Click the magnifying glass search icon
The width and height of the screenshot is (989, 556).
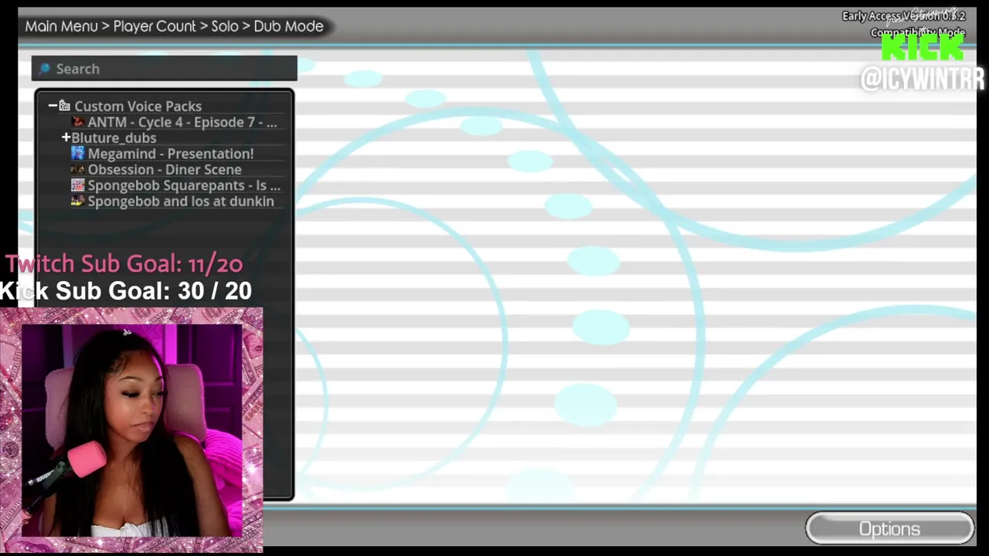[44, 69]
